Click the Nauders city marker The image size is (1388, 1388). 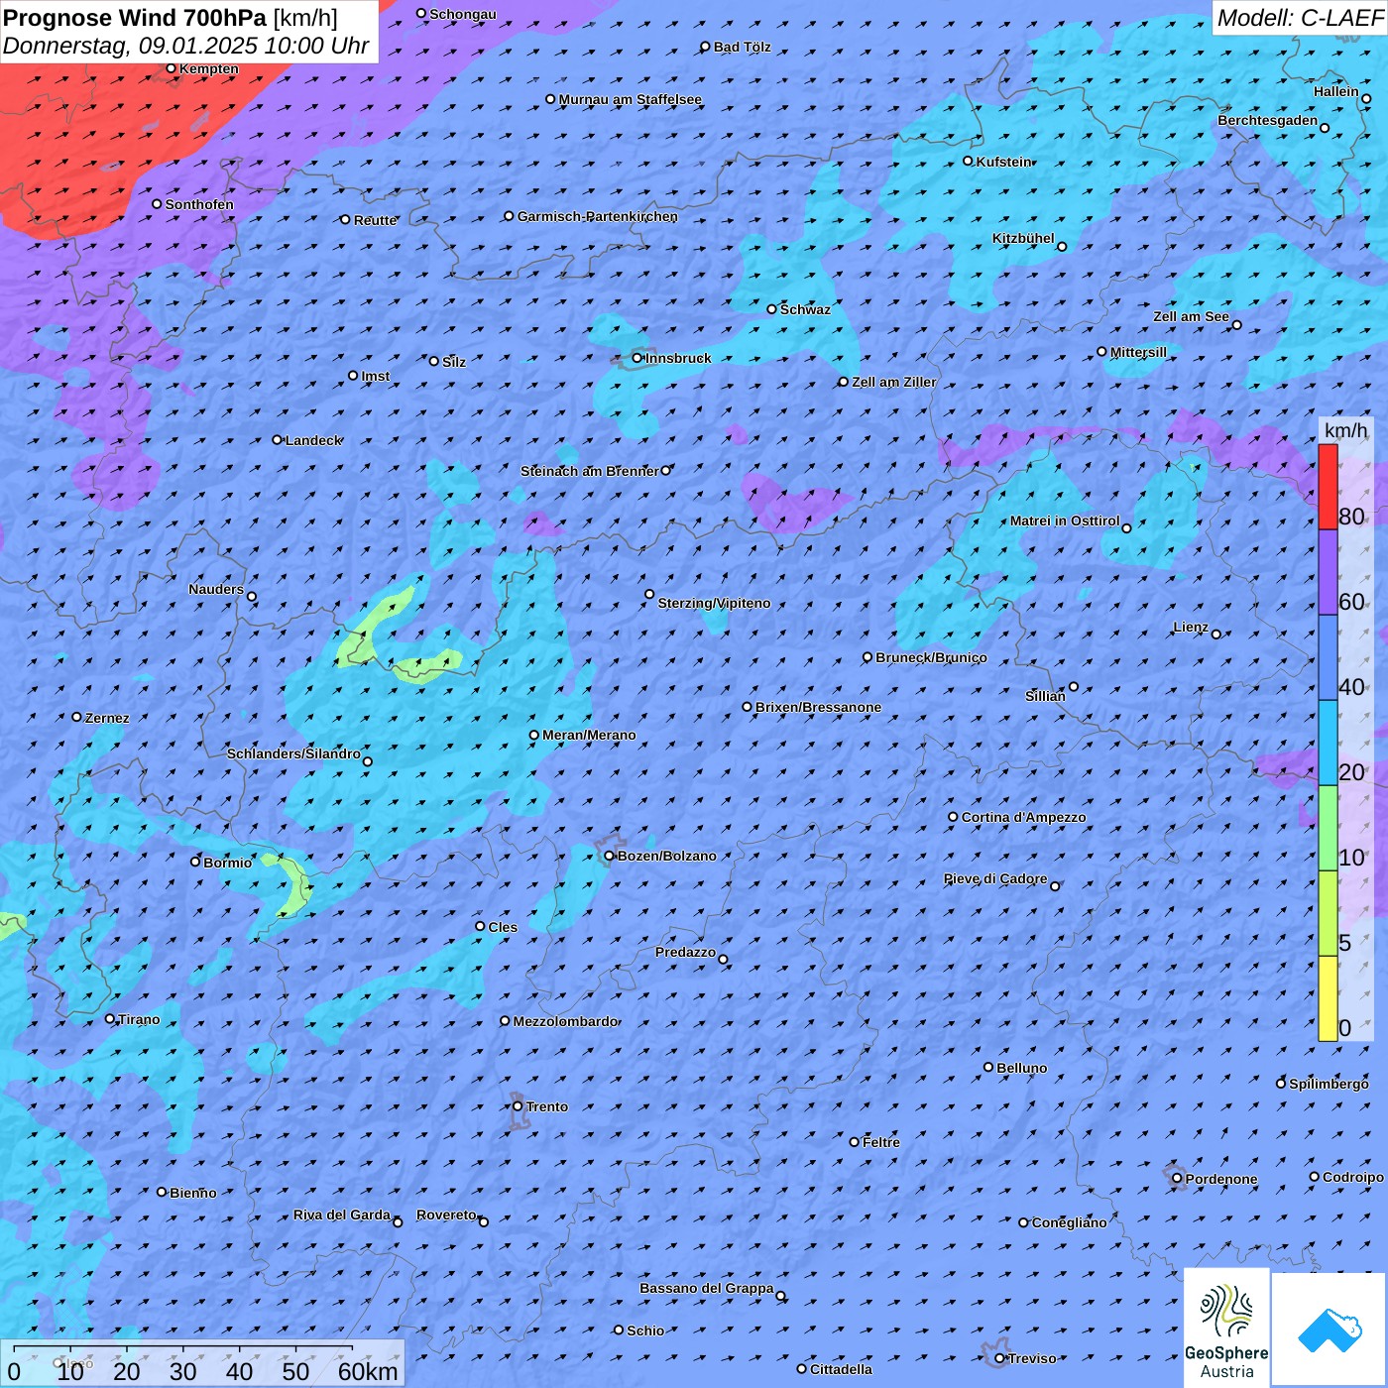[252, 597]
